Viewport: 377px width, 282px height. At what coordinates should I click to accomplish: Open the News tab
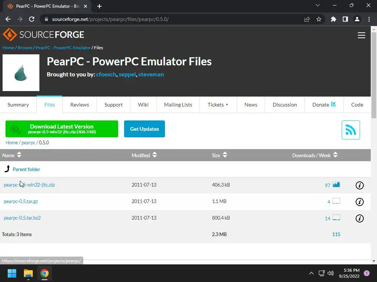251,105
